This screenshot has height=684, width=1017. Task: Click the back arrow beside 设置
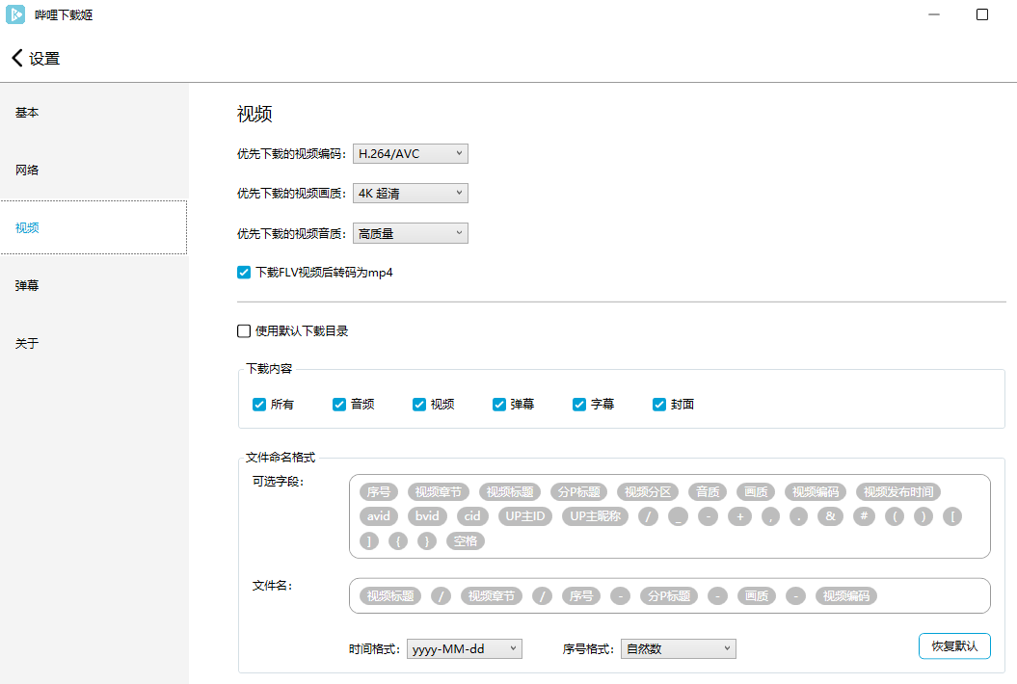click(x=16, y=58)
